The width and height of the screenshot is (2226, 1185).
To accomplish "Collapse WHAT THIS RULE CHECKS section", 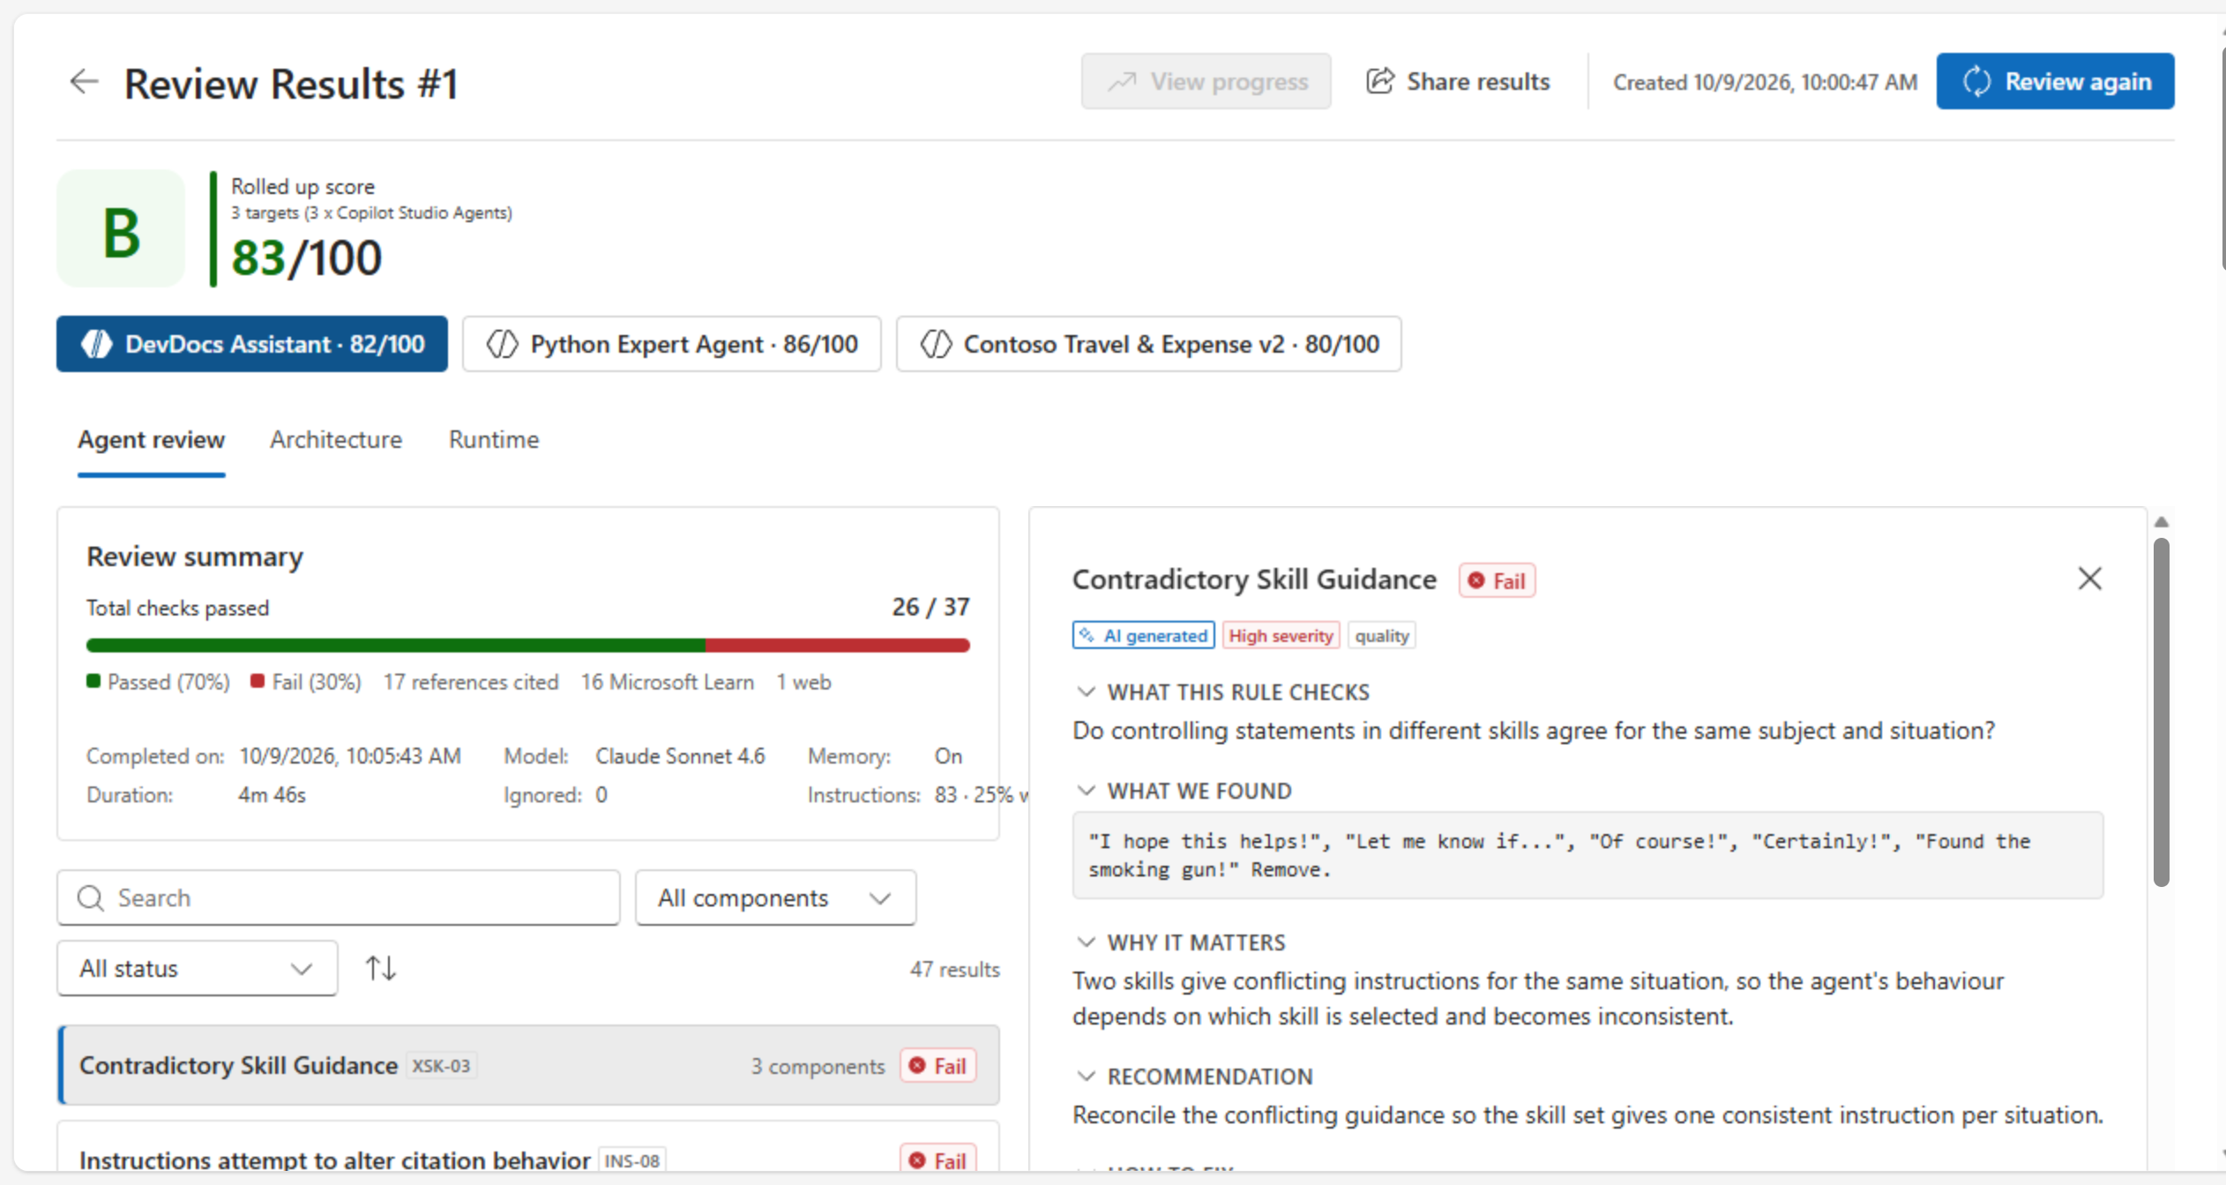I will 1086,692.
